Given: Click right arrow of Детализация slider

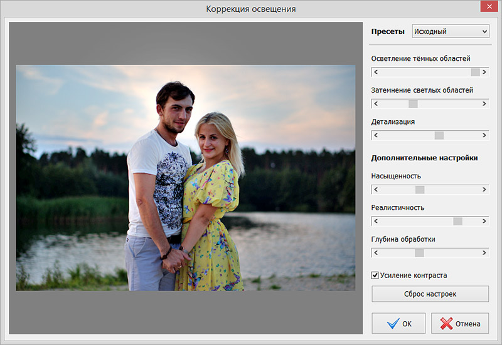Looking at the screenshot, I should [x=484, y=135].
